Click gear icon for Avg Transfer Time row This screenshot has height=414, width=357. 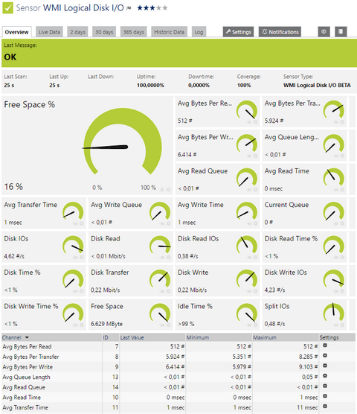(325, 406)
